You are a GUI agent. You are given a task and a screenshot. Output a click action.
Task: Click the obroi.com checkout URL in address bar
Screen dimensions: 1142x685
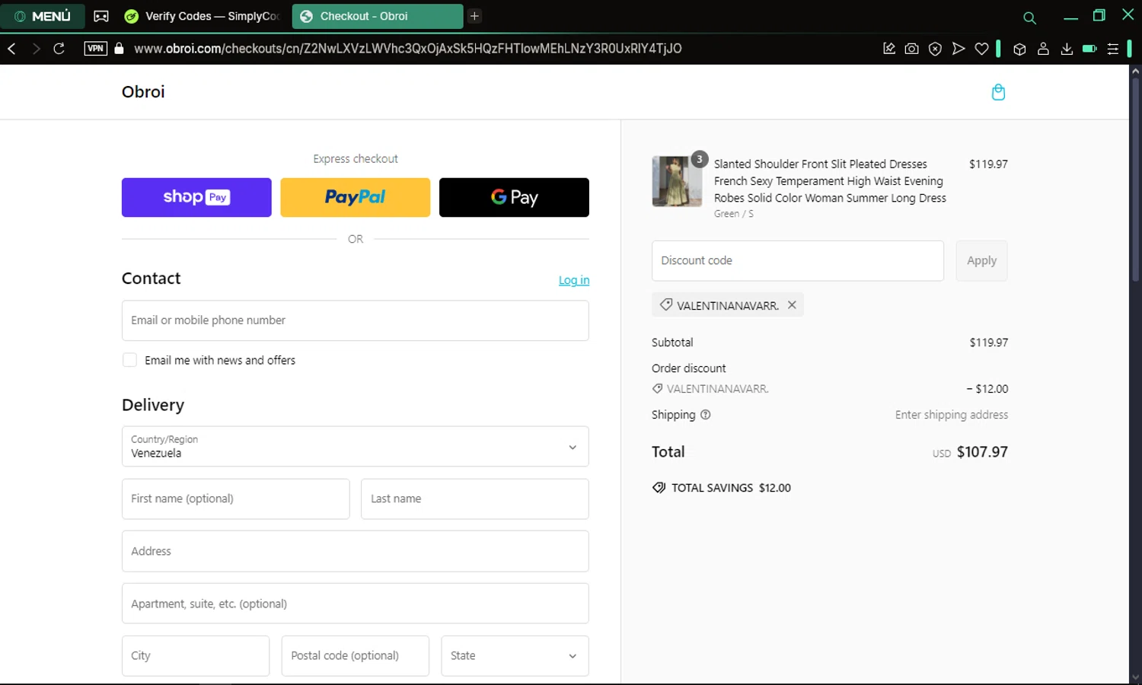click(407, 49)
